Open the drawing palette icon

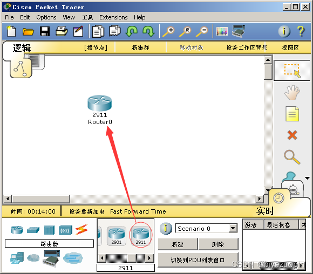222,31
